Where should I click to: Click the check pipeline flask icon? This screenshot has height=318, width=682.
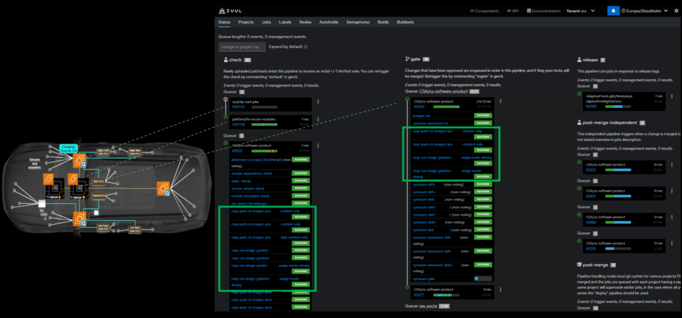[x=225, y=60]
